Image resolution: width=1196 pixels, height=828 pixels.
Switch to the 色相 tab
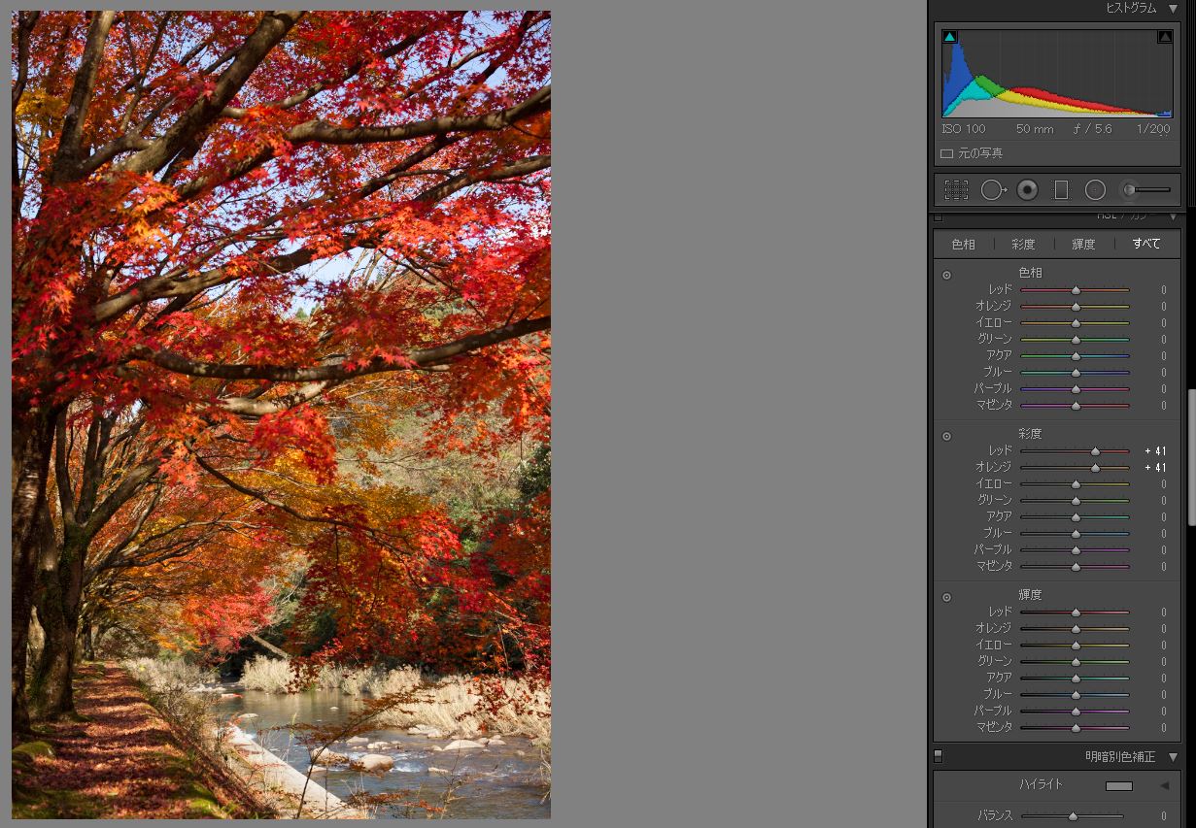tap(963, 245)
